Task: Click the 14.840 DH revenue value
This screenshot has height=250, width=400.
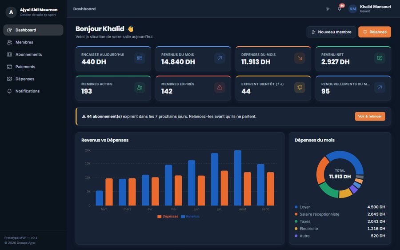Action: click(x=178, y=62)
